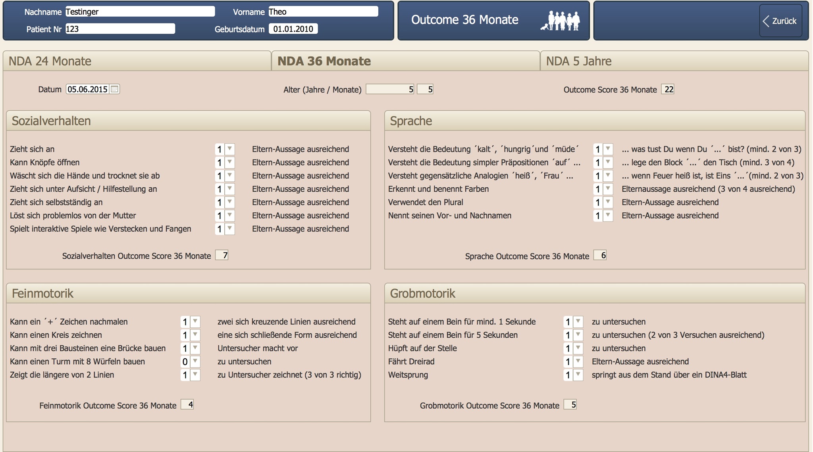
Task: Expand dropdown for 'Fährt Dreirad'
Action: 578,362
